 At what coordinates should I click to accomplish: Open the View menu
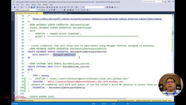tap(22, 5)
